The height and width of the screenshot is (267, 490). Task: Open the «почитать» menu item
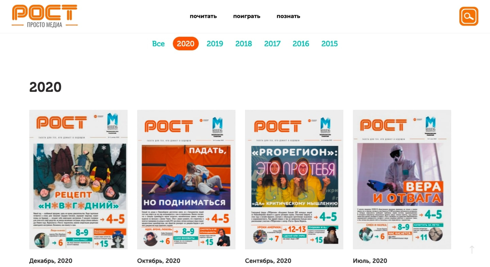pyautogui.click(x=203, y=16)
